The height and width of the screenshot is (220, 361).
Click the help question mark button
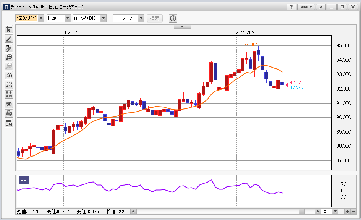(291, 7)
